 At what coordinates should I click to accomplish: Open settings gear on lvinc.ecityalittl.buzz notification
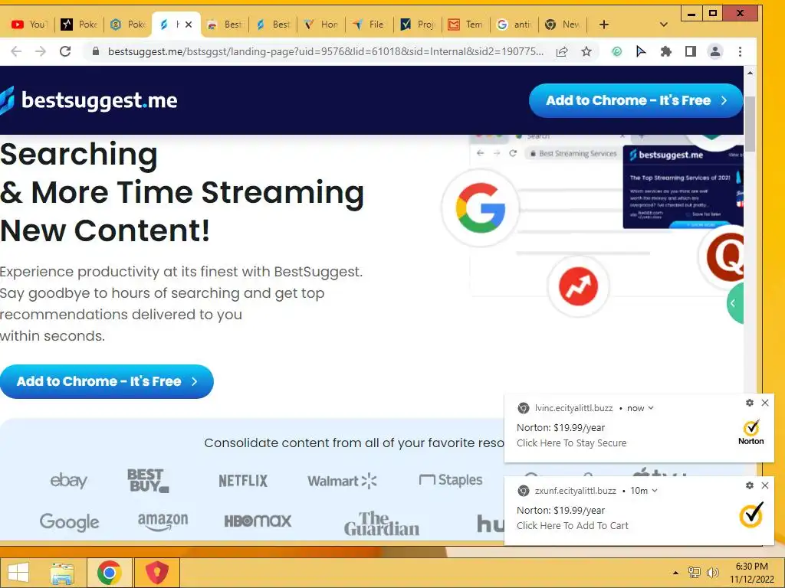(x=750, y=403)
